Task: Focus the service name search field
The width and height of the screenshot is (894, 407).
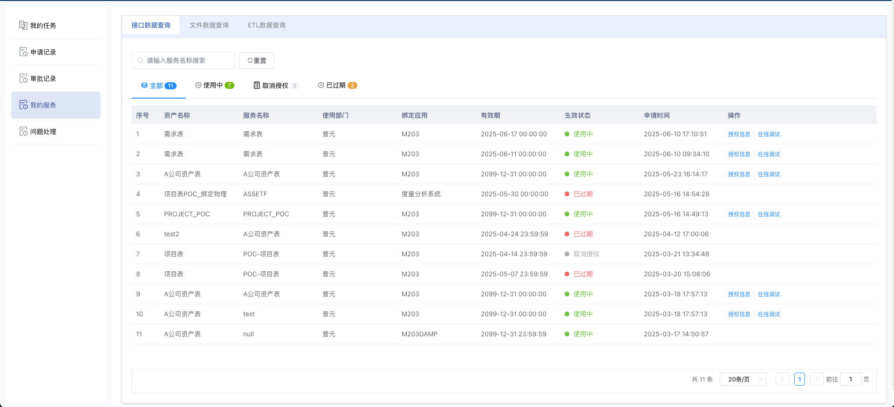Action: click(186, 60)
